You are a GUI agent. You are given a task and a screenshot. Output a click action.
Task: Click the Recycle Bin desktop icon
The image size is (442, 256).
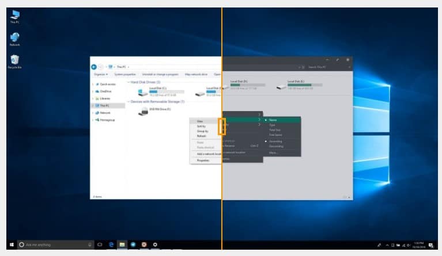click(x=14, y=60)
